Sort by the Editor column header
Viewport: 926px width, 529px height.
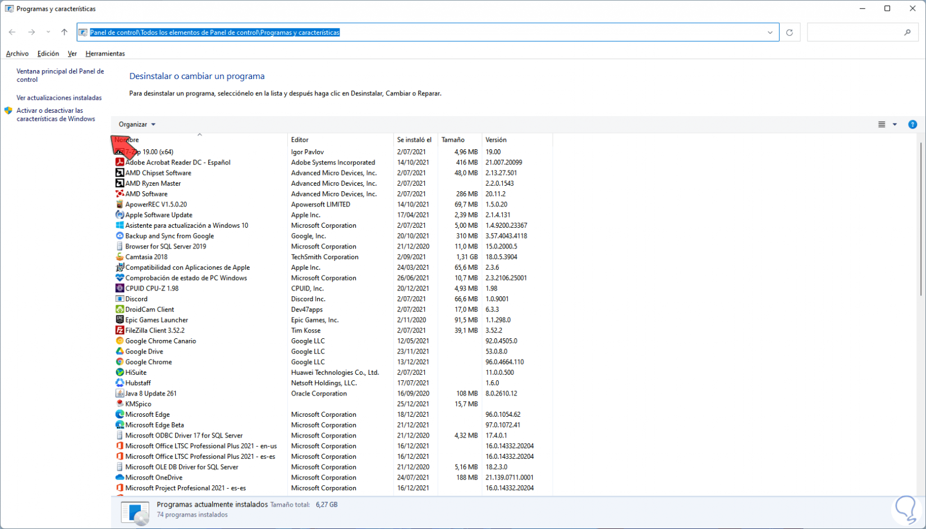click(341, 140)
